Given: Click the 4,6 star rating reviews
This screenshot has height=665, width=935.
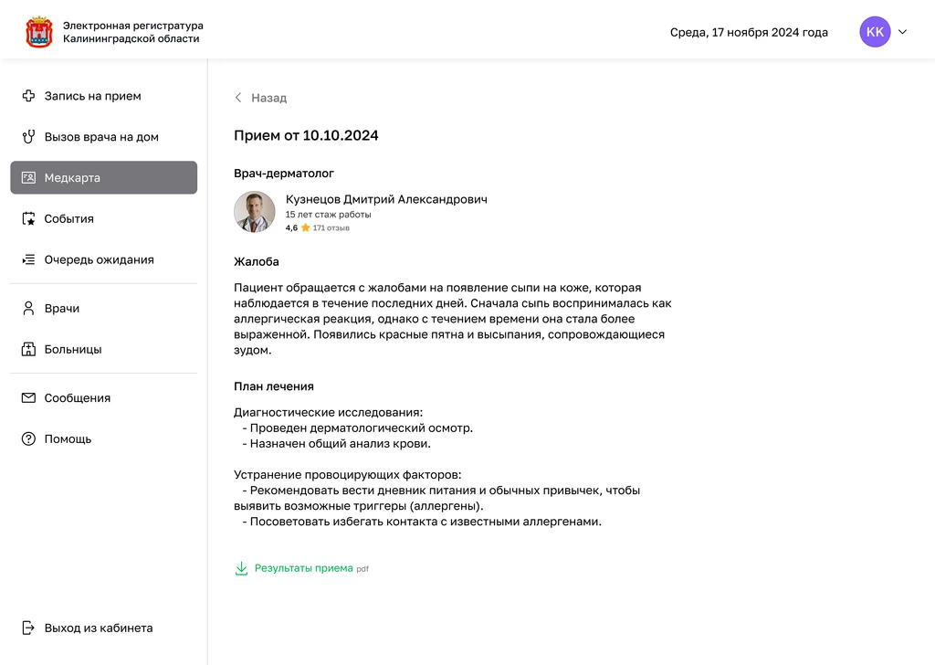Looking at the screenshot, I should (x=317, y=228).
